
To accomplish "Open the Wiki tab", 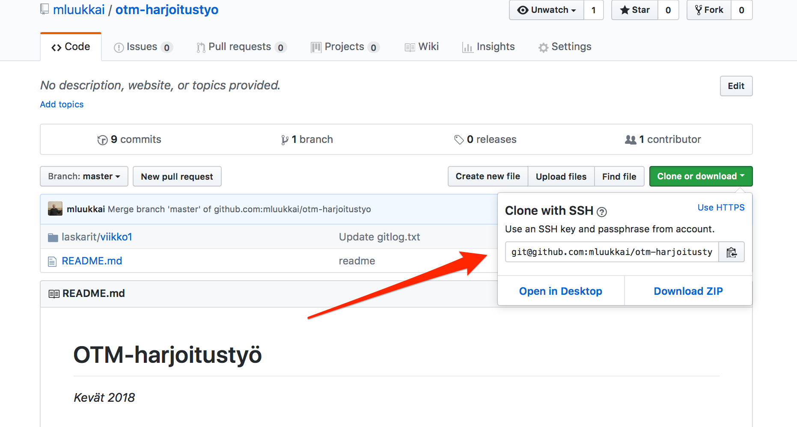I will coord(422,47).
